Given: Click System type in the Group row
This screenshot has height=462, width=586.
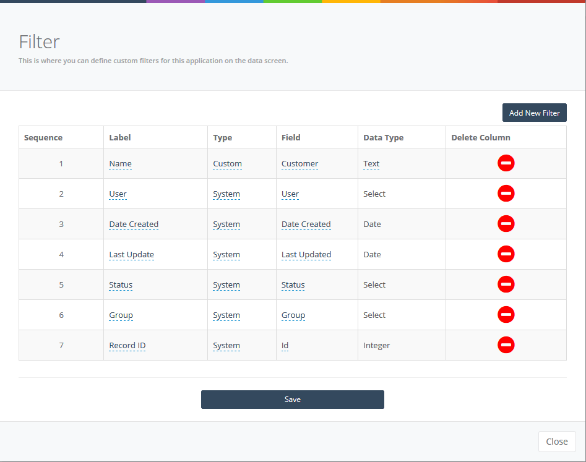Looking at the screenshot, I should click(x=226, y=315).
